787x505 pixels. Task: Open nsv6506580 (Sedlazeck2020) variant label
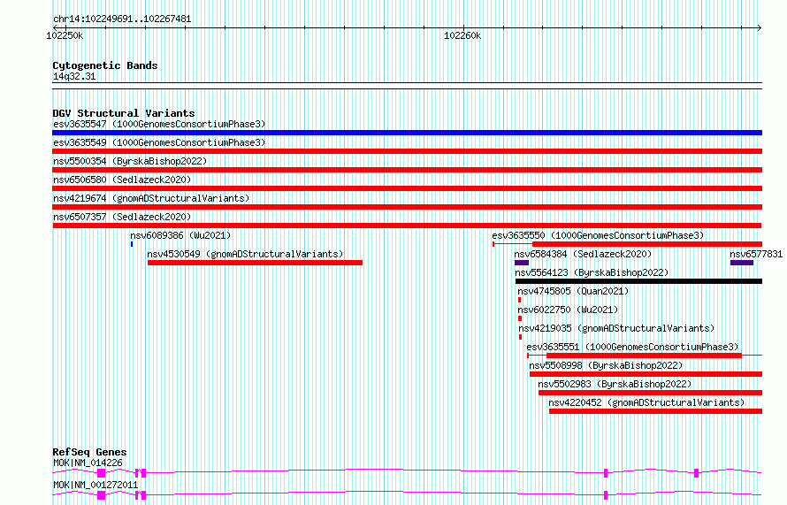tap(122, 180)
